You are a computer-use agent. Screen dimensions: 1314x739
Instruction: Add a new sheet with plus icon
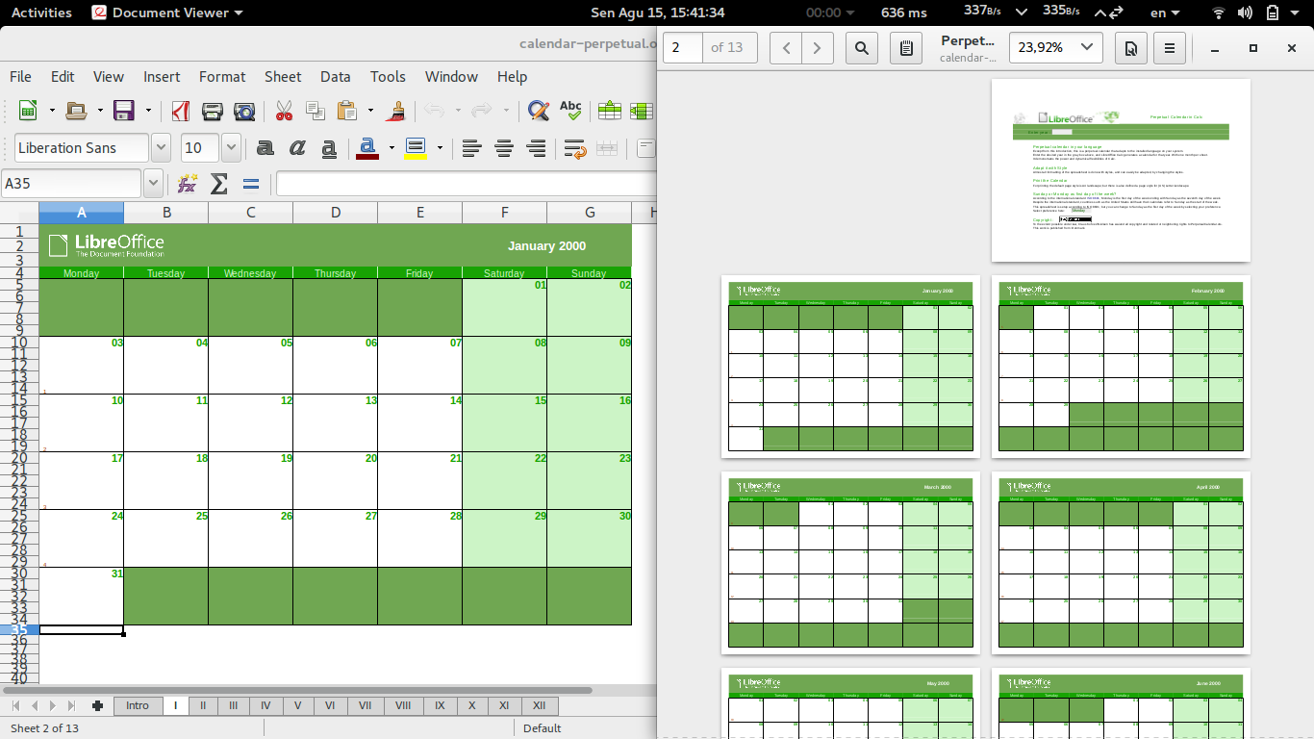pos(97,705)
